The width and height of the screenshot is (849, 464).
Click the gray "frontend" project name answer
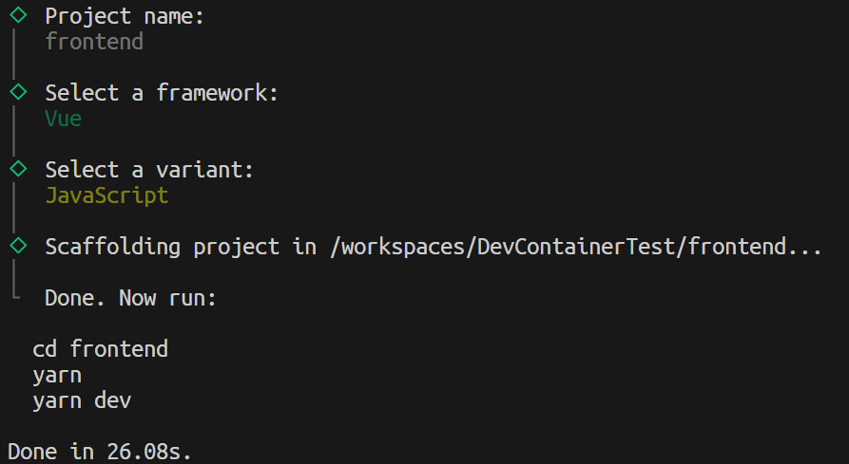(x=94, y=42)
